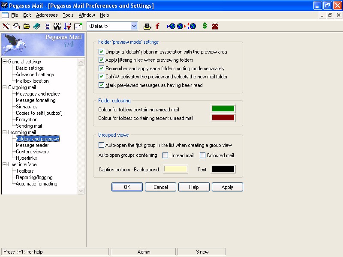Screen dimensions: 343x257
Task: Click the Pegasus Mail title bar icon
Action: [4, 5]
